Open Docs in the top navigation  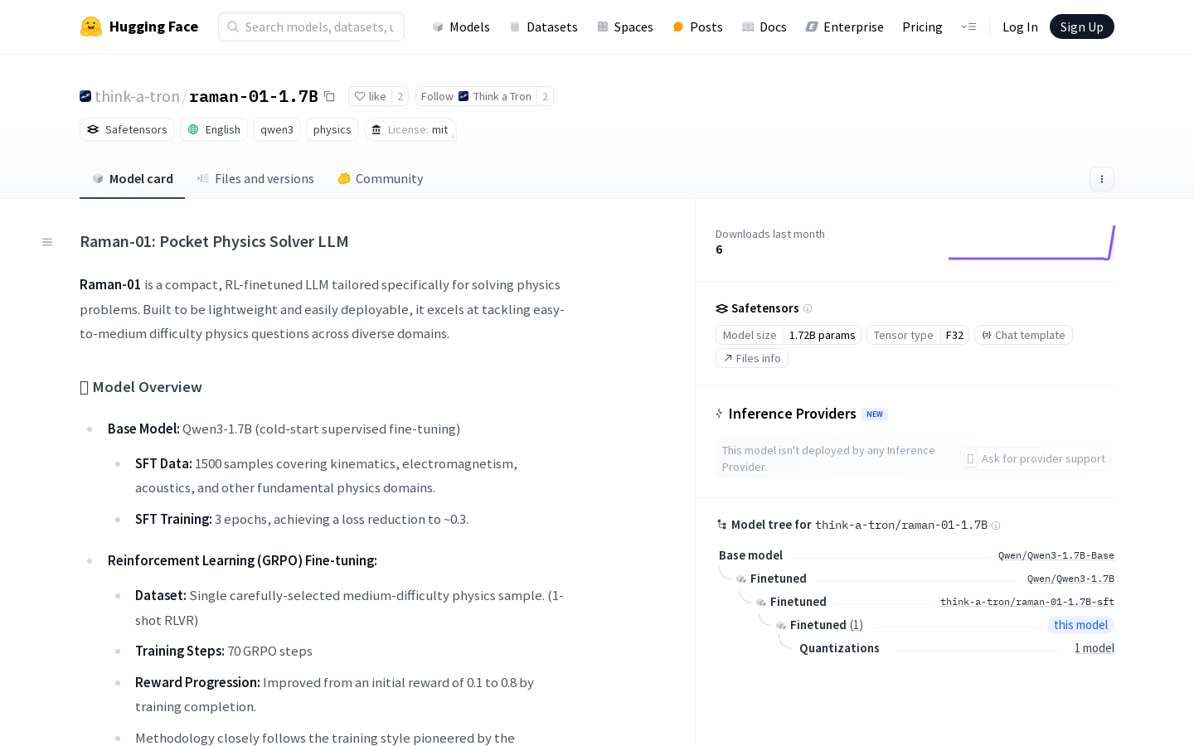[x=764, y=27]
